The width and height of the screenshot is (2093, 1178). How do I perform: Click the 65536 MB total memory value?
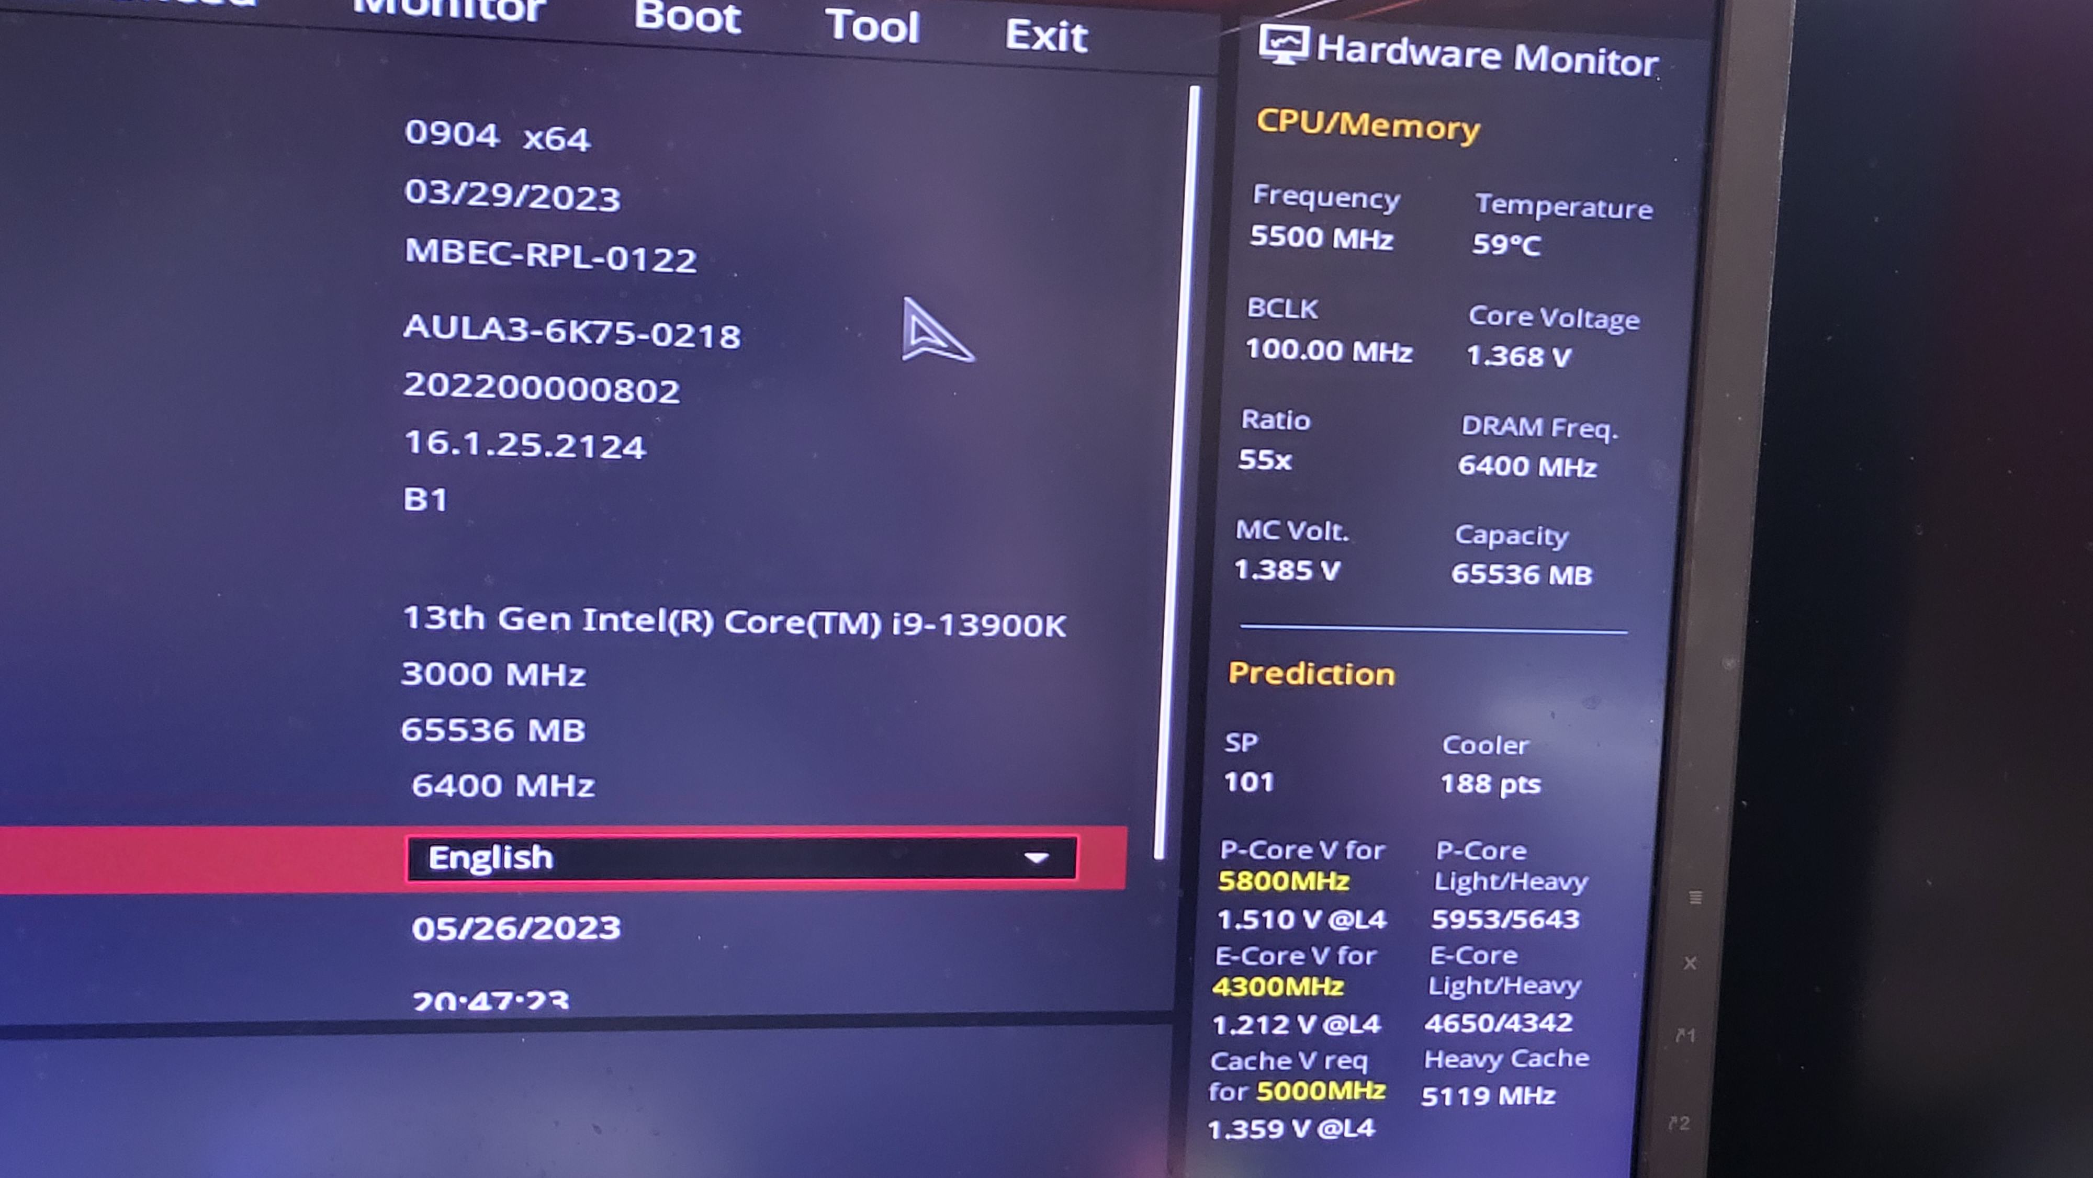492,730
